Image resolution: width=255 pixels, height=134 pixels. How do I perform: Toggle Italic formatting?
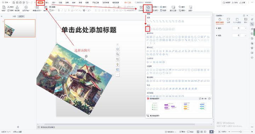tap(62, 10)
